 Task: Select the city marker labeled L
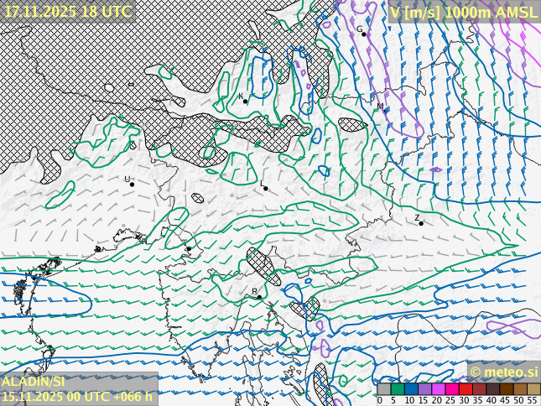tap(266, 188)
